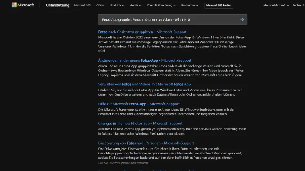
Task: Open 'Fotos nach Gesichtern gruppieren' result
Action: tap(142, 32)
